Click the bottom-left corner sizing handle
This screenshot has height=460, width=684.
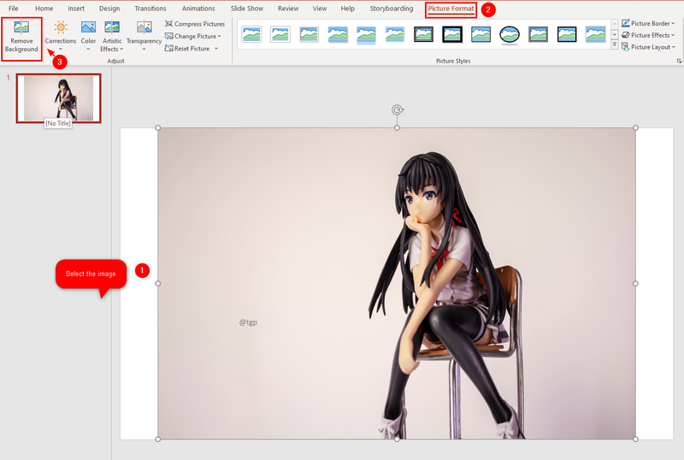[158, 439]
